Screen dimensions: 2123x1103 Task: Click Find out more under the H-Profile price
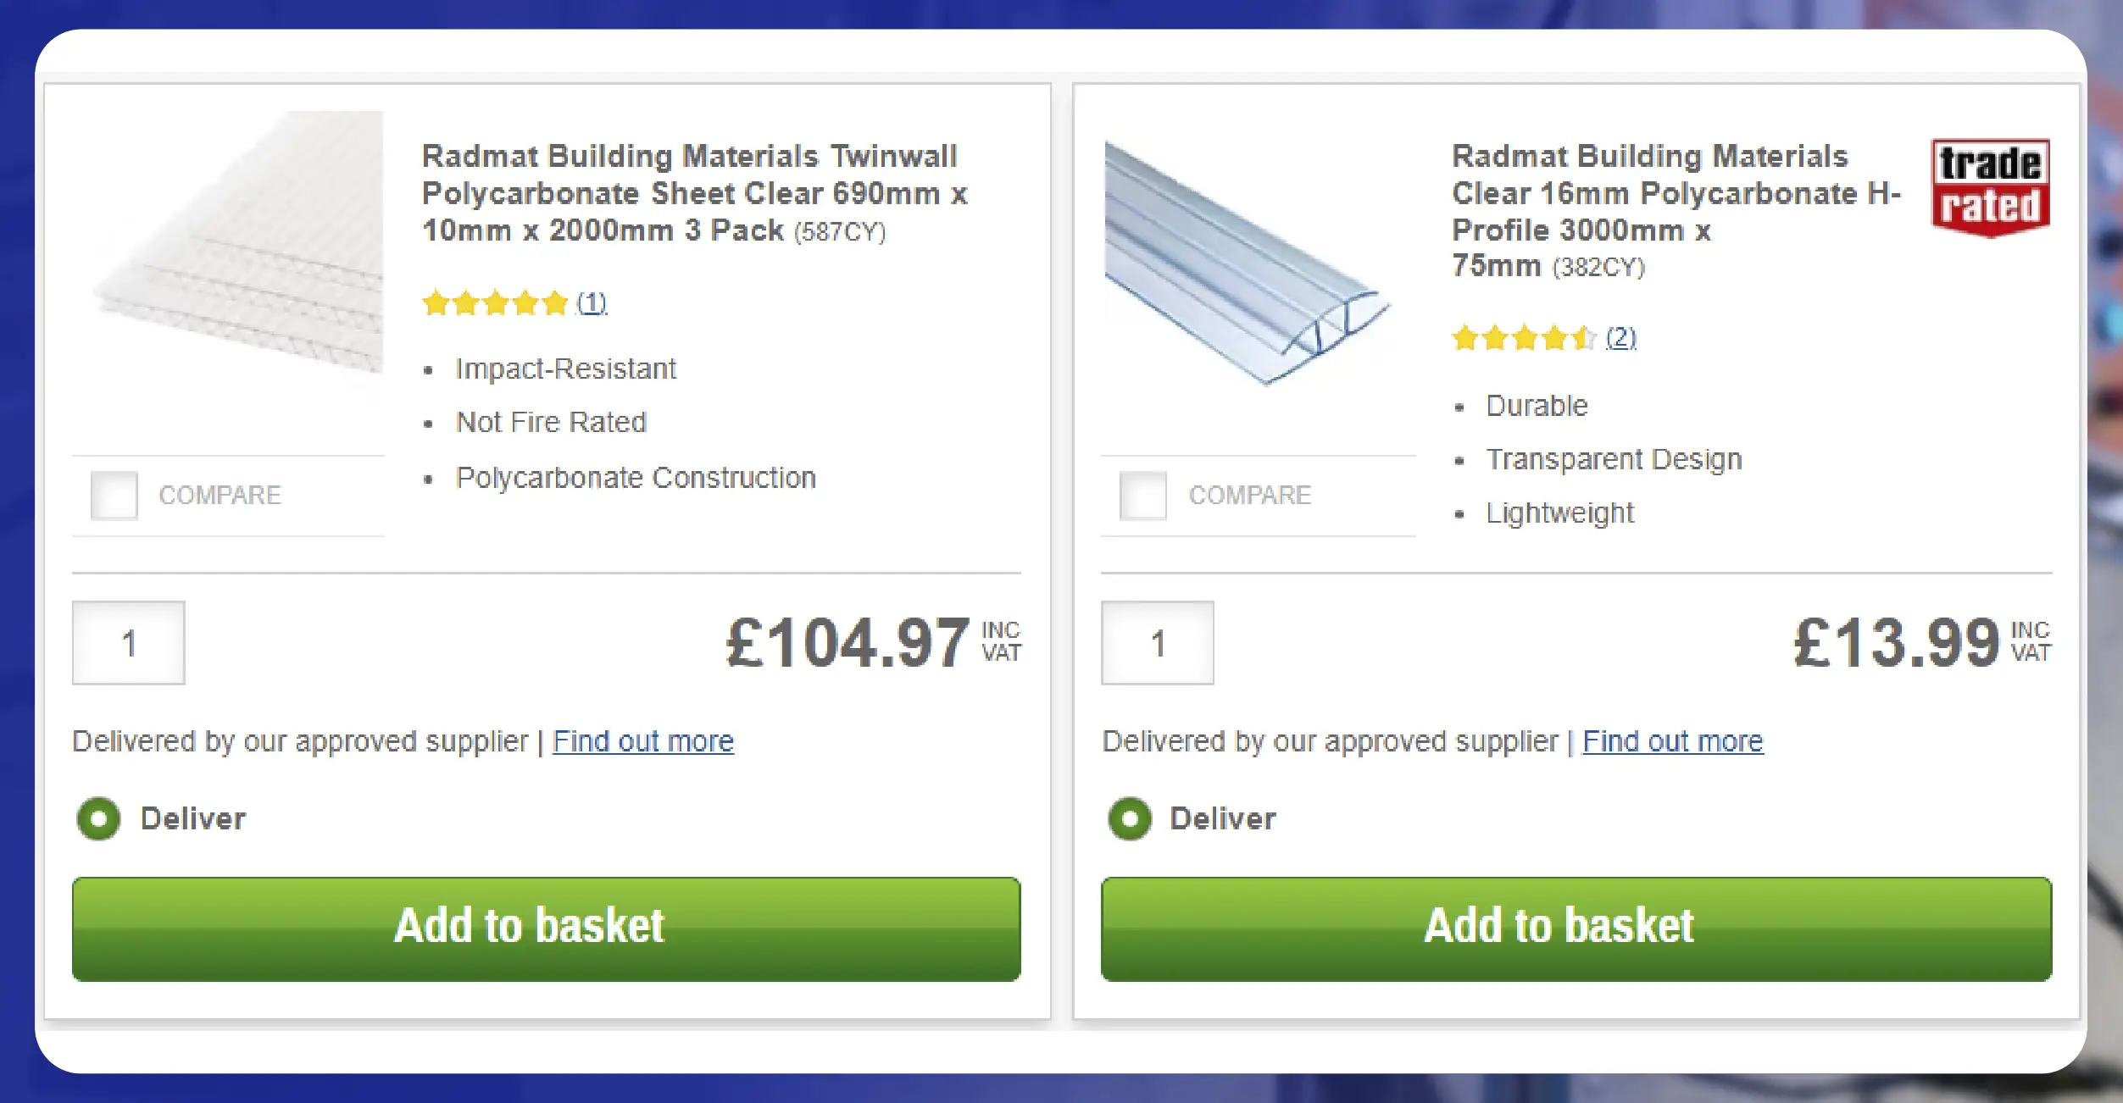tap(1673, 740)
